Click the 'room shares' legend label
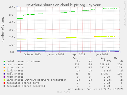The width and height of the screenshot is (127, 95). tap(15, 77)
